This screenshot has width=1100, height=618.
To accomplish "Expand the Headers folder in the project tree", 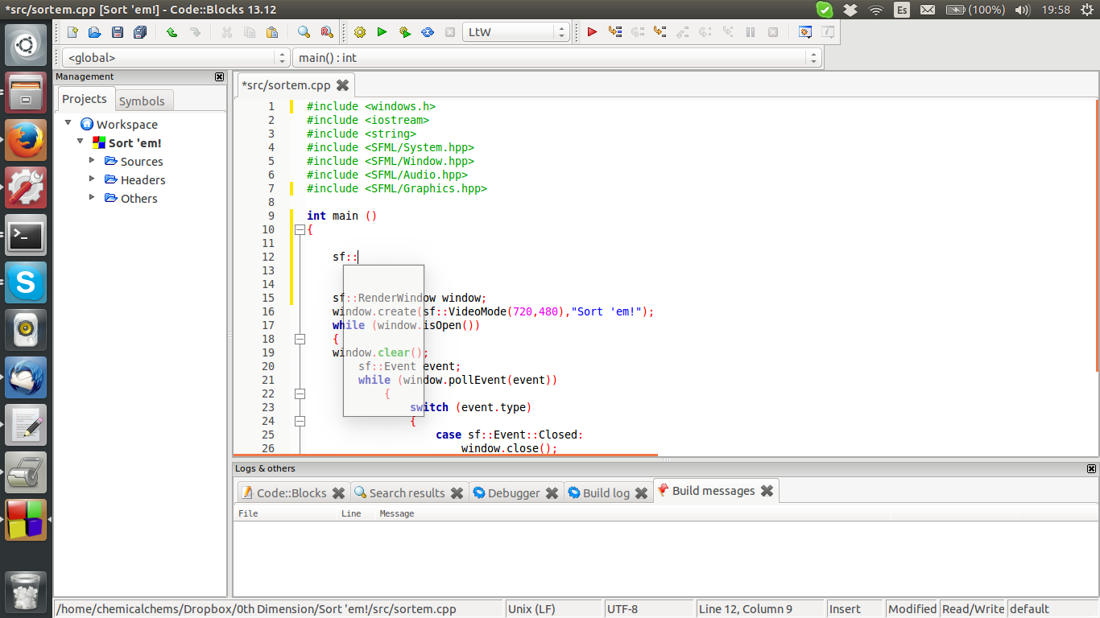I will tap(93, 179).
